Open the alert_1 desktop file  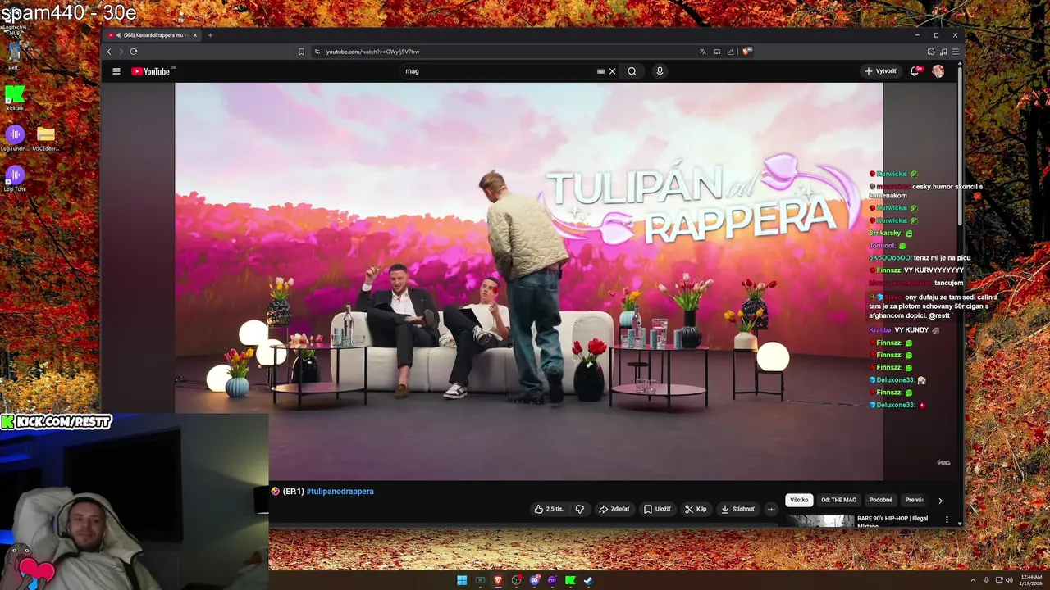click(14, 57)
